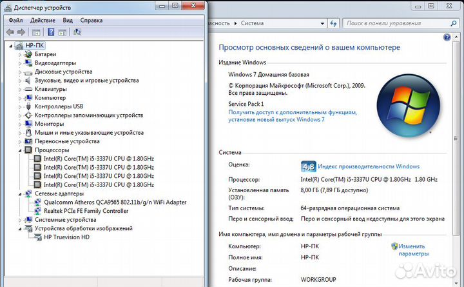Expand the Дисковые устройства category
The image size is (464, 287).
(x=20, y=72)
